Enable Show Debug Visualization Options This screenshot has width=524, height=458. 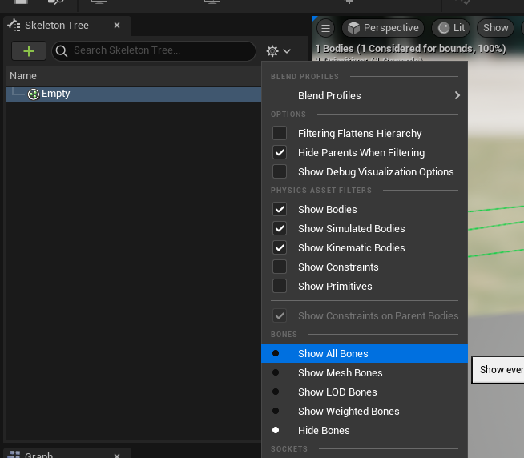[280, 171]
